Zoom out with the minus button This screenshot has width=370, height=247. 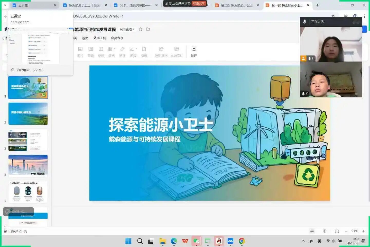[346, 231]
